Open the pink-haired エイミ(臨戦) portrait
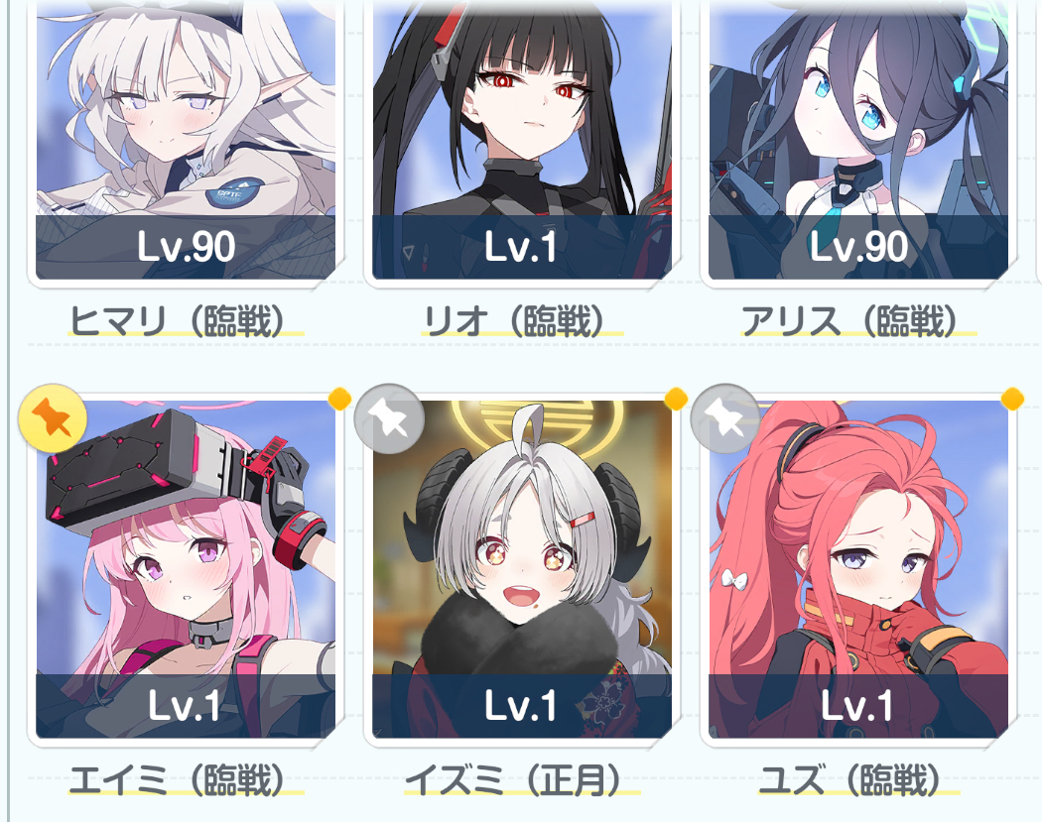 (186, 569)
